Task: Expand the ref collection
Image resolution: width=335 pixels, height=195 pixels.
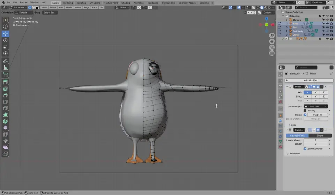Action: [283, 39]
